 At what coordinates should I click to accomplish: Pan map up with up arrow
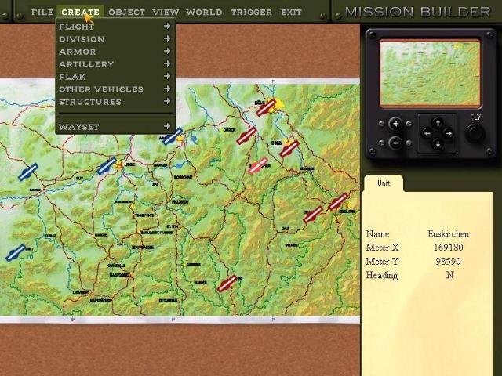pyautogui.click(x=438, y=123)
